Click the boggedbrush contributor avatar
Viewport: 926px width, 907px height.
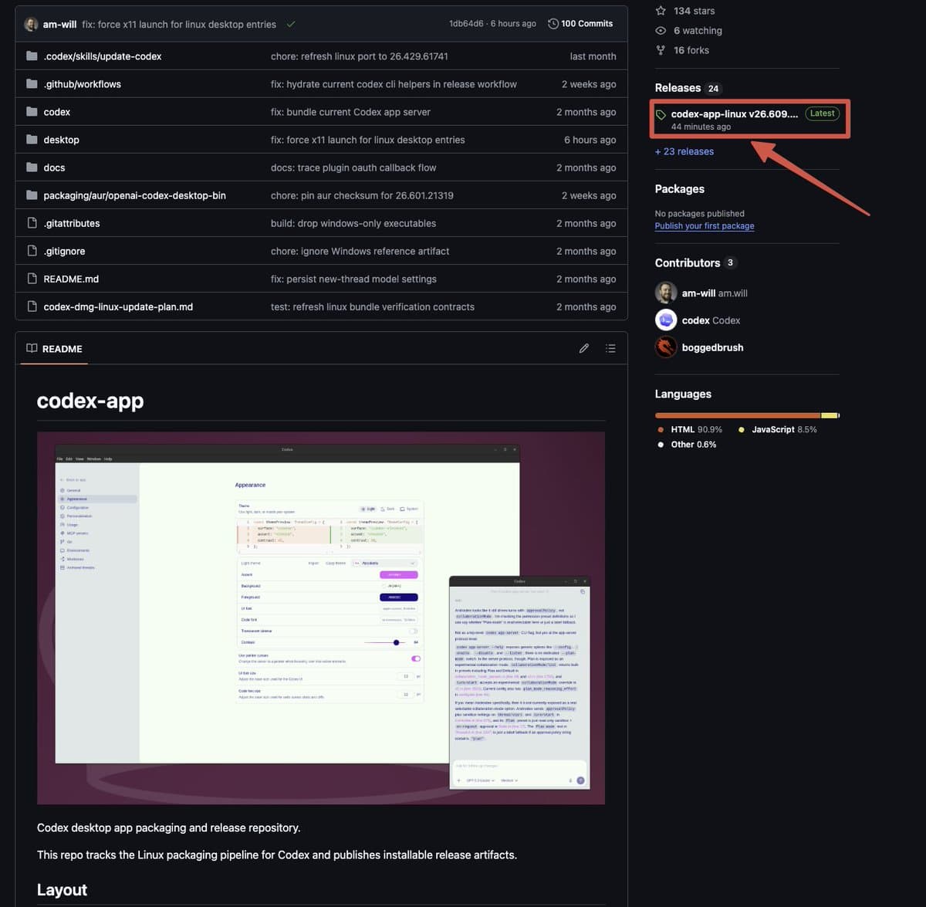(x=666, y=347)
